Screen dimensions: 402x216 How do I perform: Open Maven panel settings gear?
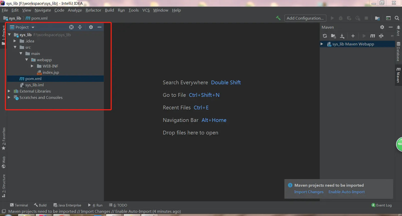click(x=382, y=27)
